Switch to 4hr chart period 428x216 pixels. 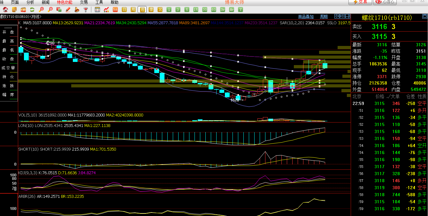coord(232,10)
